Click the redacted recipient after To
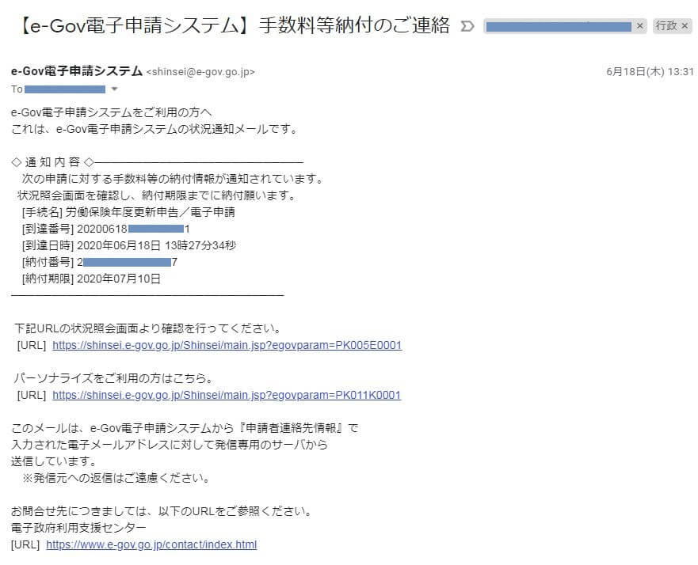Image resolution: width=698 pixels, height=565 pixels. coord(65,89)
